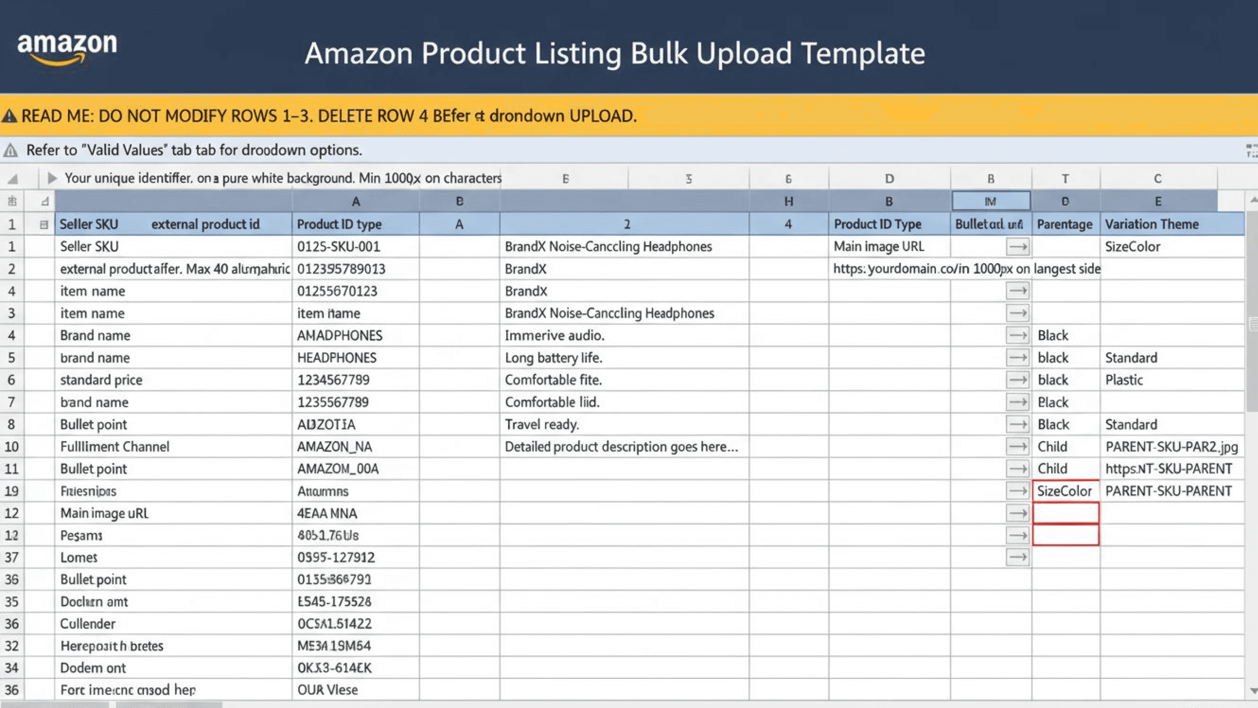The image size is (1258, 708).
Task: Expand the formula bar play arrow
Action: tap(52, 178)
